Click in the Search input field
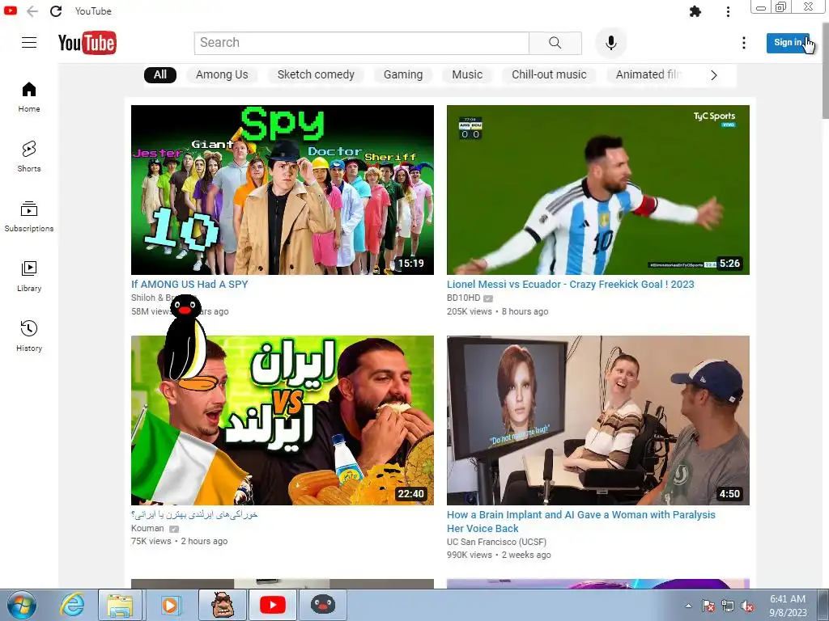829x621 pixels. (362, 43)
